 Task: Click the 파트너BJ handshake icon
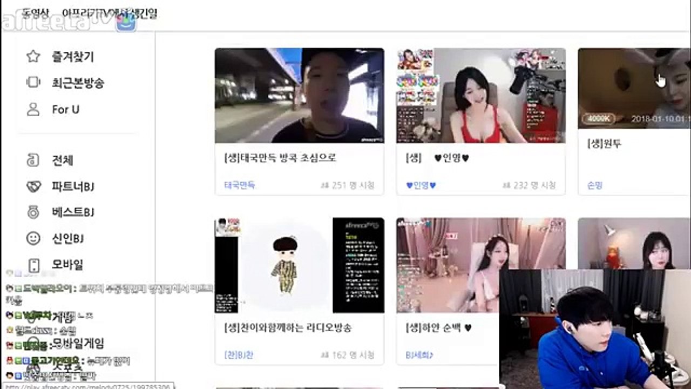33,186
